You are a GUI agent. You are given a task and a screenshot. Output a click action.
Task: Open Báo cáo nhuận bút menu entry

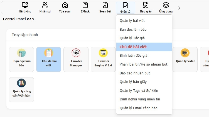pyautogui.click(x=144, y=73)
